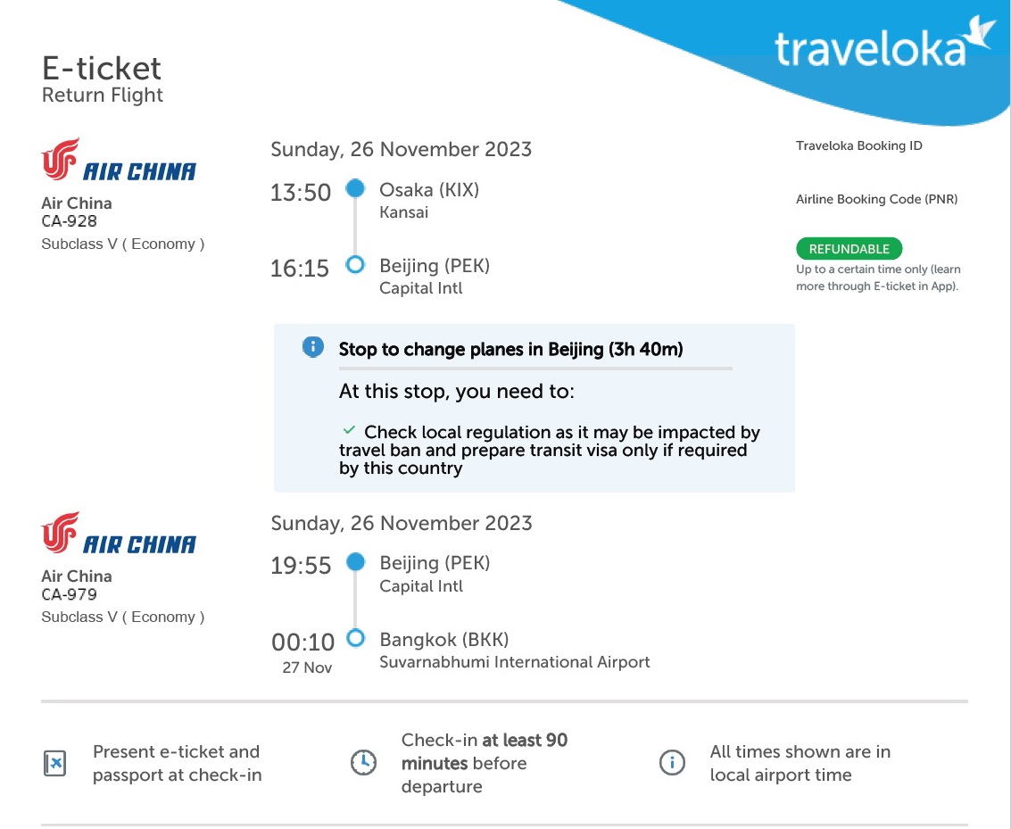Click the Bangkok arrival hollow circle marker
This screenshot has height=829, width=1011.
pyautogui.click(x=355, y=638)
